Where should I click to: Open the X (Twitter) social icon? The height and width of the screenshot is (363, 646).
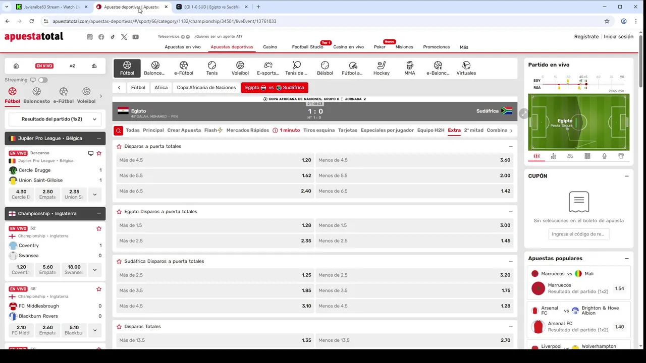(x=124, y=37)
